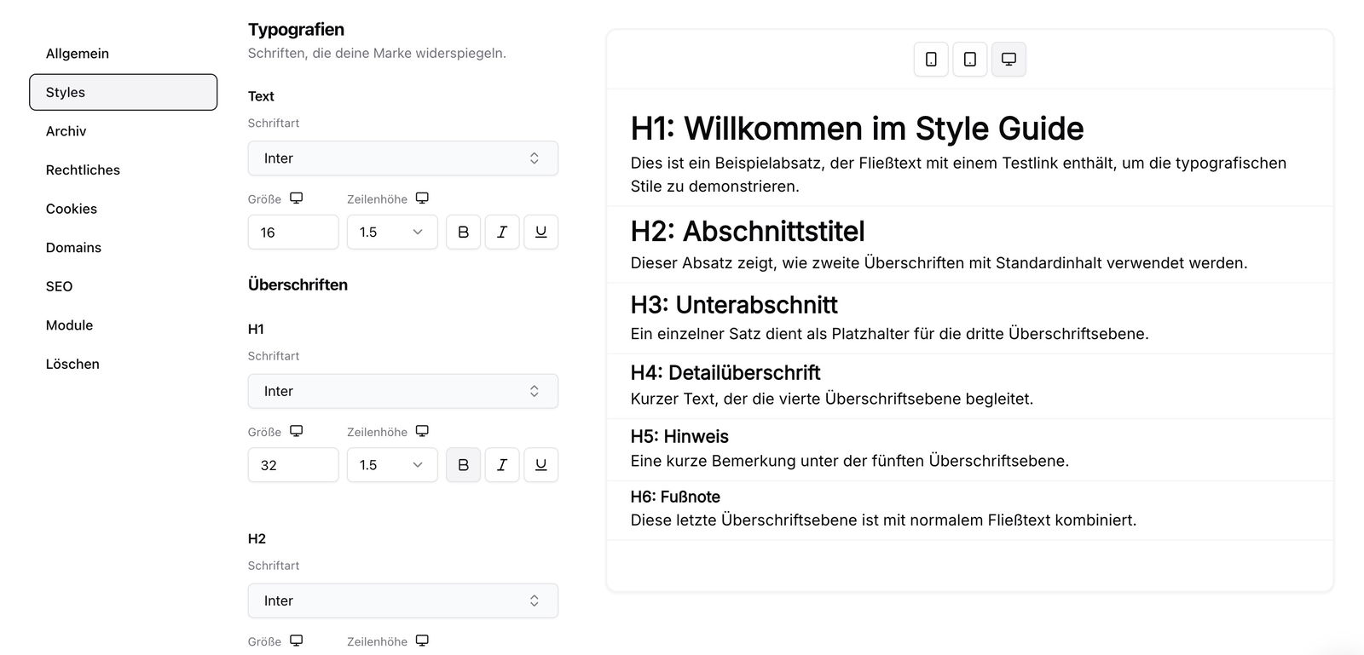Click desktop icon next to Text Größe

(296, 198)
